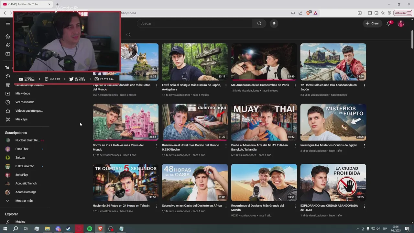This screenshot has width=414, height=233.
Task: Click the Actualizar browser update button
Action: 402,13
